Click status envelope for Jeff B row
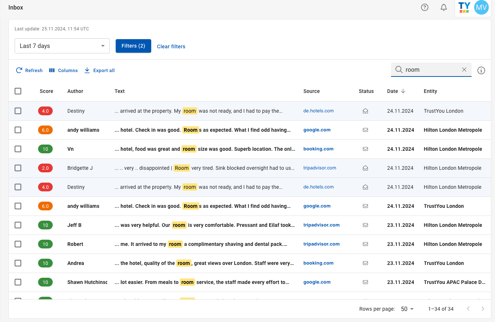The height and width of the screenshot is (322, 495). click(365, 225)
